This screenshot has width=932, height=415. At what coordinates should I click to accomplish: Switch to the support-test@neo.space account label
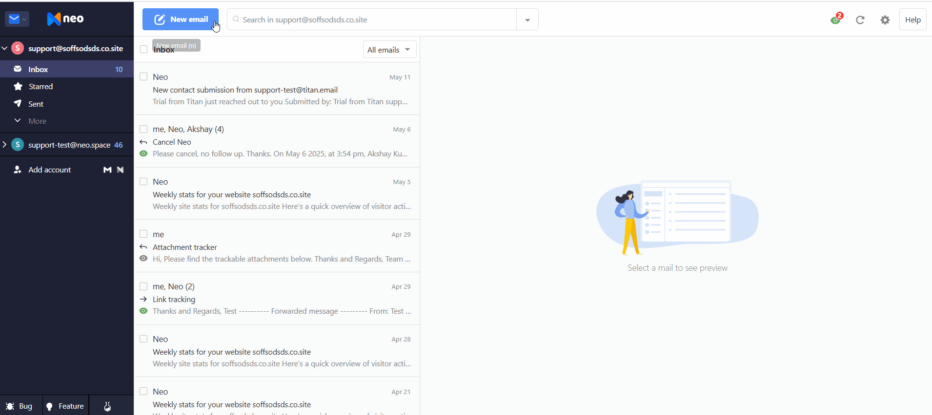click(x=69, y=145)
